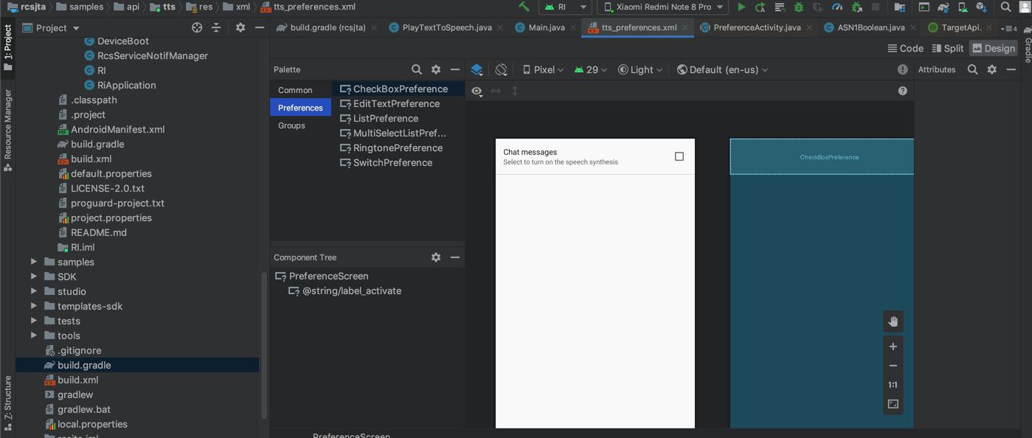Zoom out of the design surface
Screen dimensions: 1032x438
pyautogui.click(x=893, y=366)
